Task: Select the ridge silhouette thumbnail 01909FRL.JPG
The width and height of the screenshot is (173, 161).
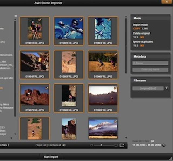Action: click(103, 98)
